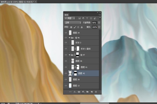This screenshot has height=104, width=157.
Task: Select the 形状 2 layer name
Action: 78,43
